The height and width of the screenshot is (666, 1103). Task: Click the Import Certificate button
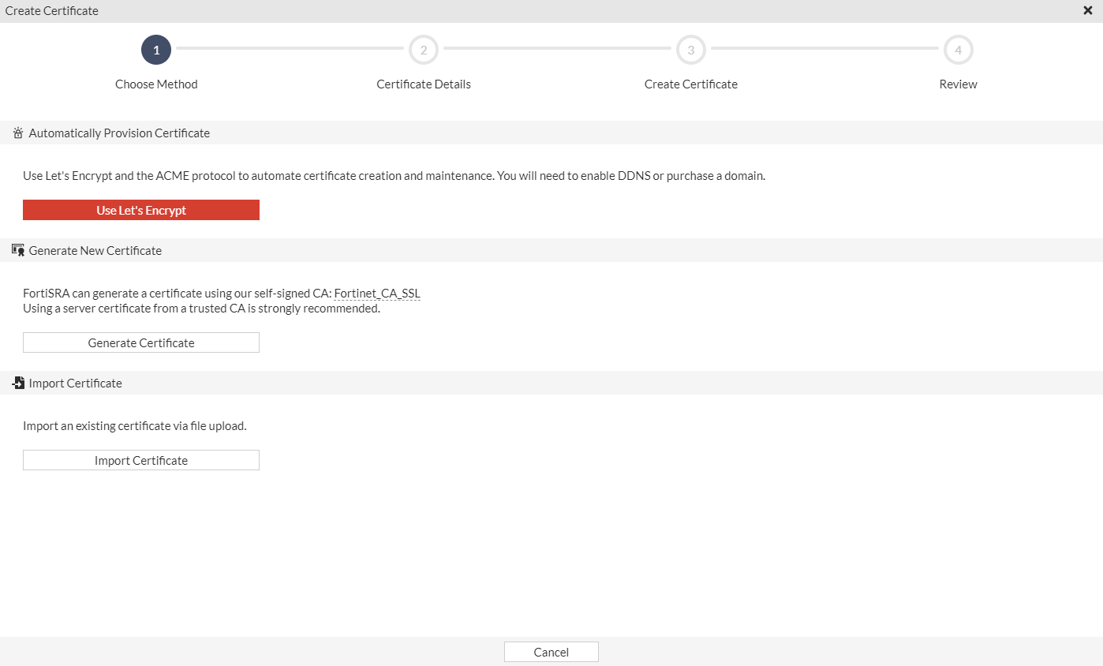point(140,459)
